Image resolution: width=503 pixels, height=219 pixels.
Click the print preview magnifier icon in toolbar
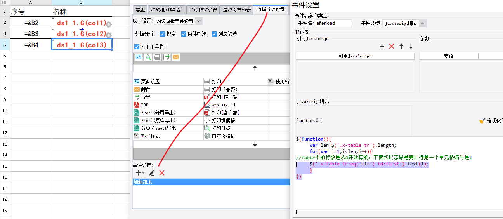[x=148, y=57]
